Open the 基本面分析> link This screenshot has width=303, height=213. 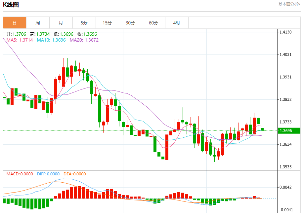[289, 4]
